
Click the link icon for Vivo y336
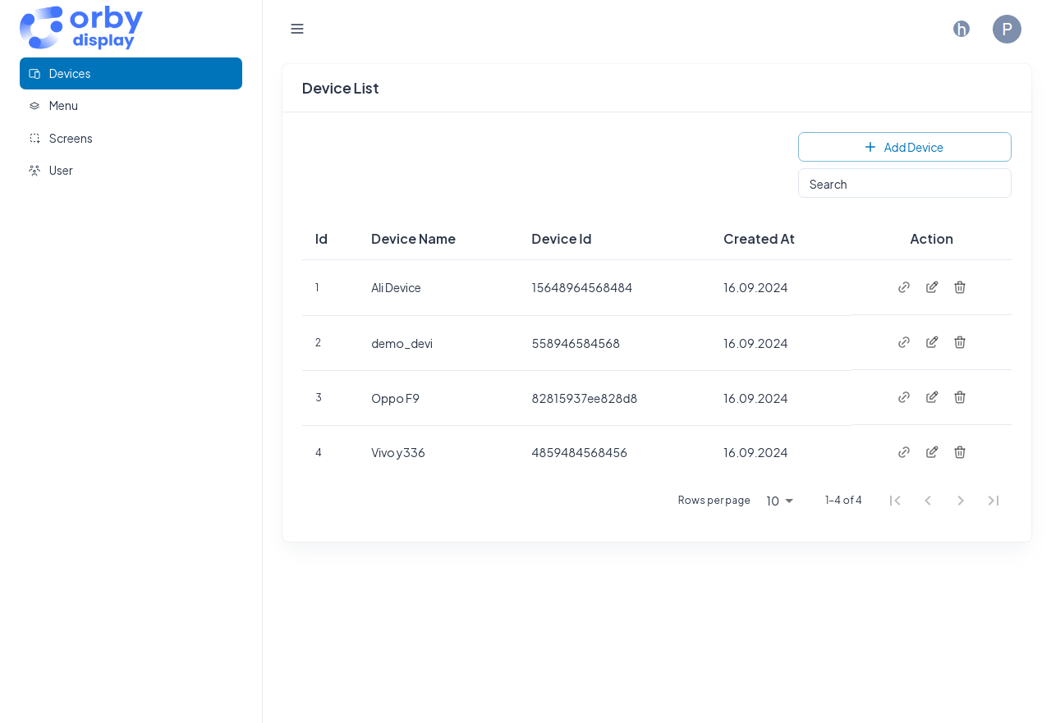click(x=904, y=452)
